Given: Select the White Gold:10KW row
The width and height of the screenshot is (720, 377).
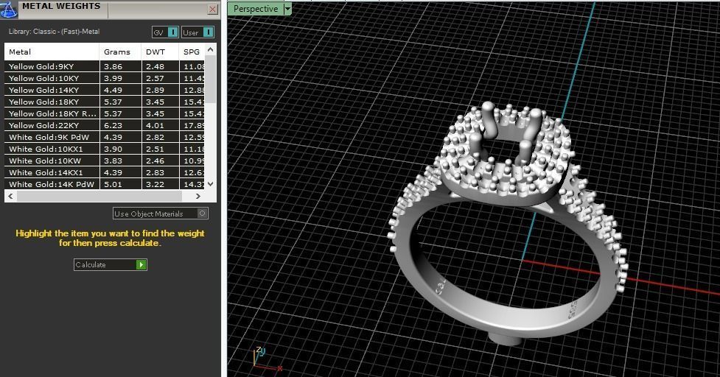Looking at the screenshot, I should [105, 161].
